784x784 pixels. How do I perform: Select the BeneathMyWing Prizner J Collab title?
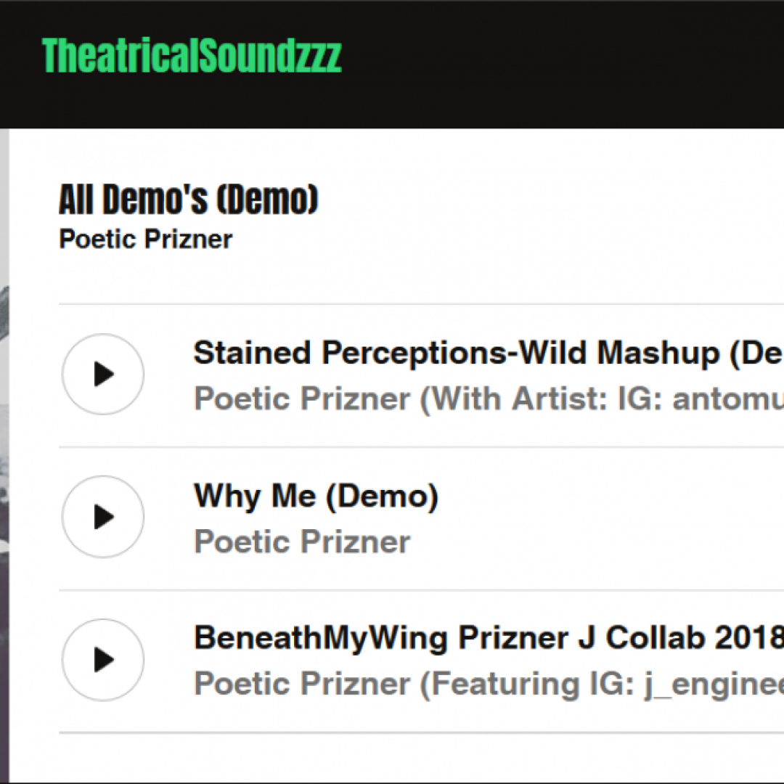[x=489, y=638]
